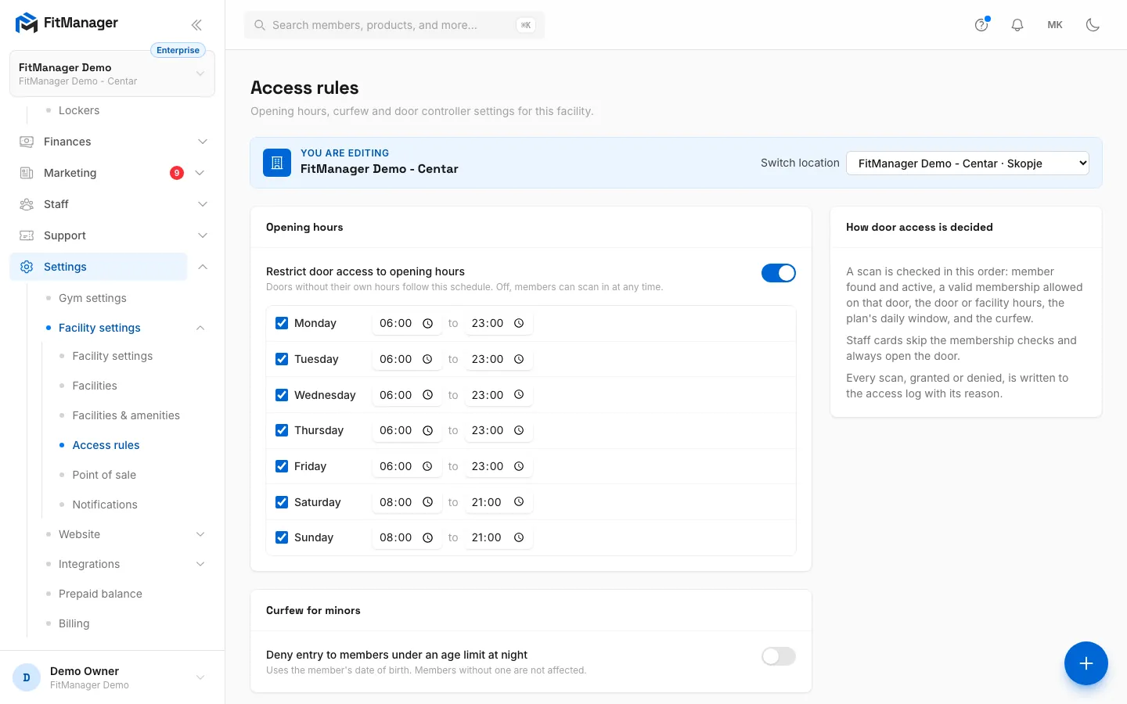Click the search members and products field
Viewport: 1127px width, 704px height.
[x=394, y=25]
